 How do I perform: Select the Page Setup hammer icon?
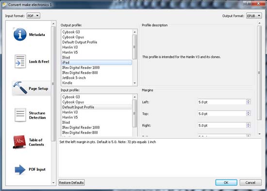pos(20,88)
